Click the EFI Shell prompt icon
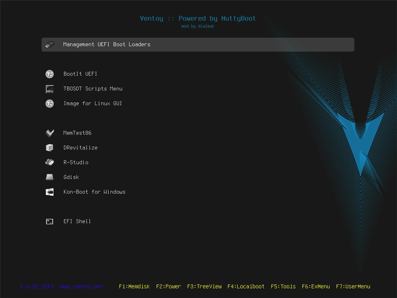Image resolution: width=397 pixels, height=298 pixels. [x=50, y=222]
